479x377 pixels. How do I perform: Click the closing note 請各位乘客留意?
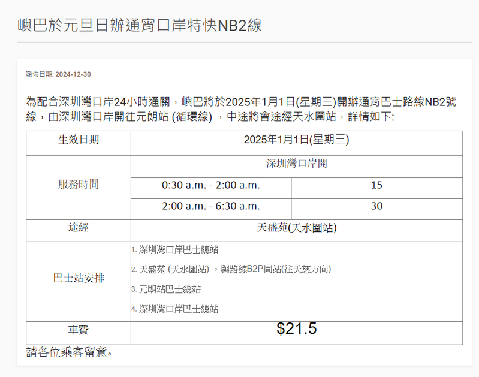70,352
